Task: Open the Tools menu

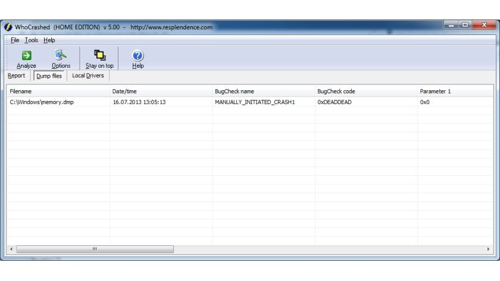Action: point(31,40)
